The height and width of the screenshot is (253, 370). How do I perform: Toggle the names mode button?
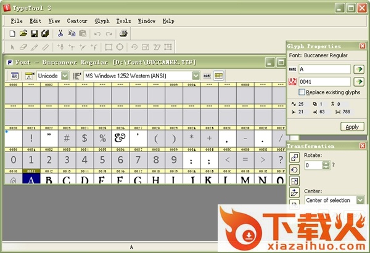(207, 76)
